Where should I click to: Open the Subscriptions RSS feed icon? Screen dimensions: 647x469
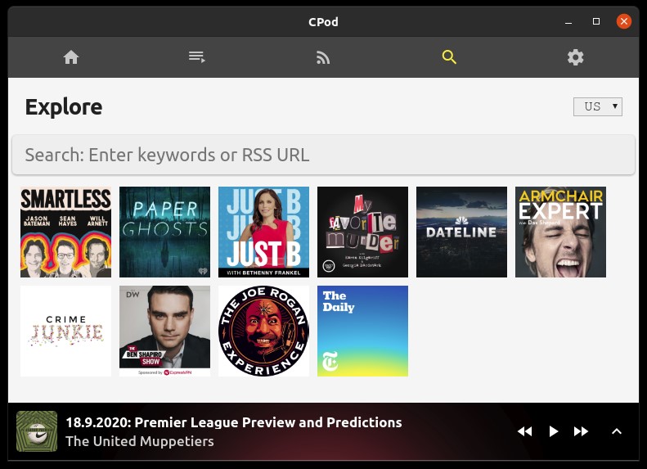(x=323, y=57)
